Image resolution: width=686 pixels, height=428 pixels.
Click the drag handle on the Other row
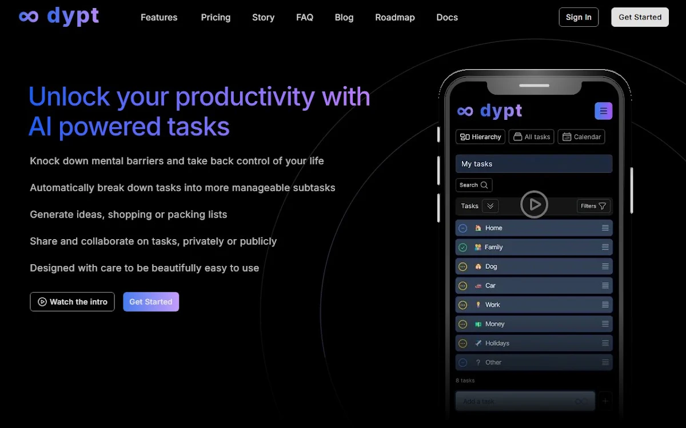click(605, 362)
